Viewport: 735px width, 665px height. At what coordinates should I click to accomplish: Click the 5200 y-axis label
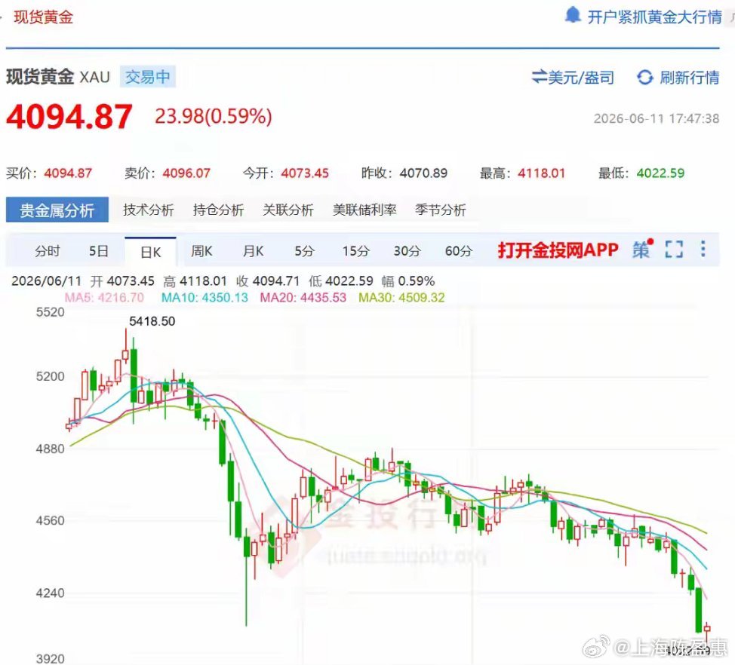pyautogui.click(x=50, y=376)
